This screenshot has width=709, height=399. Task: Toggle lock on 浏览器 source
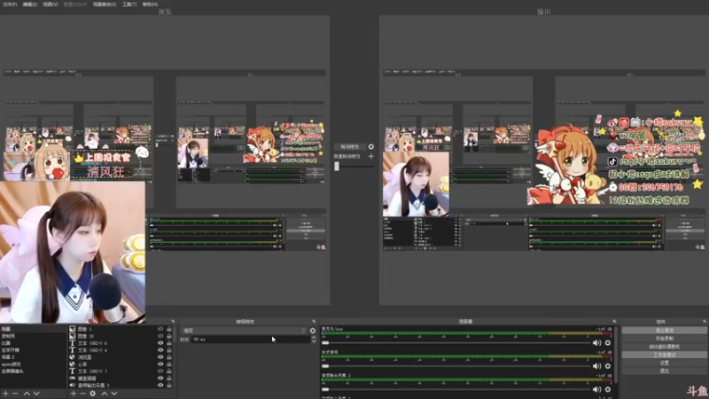point(169,357)
